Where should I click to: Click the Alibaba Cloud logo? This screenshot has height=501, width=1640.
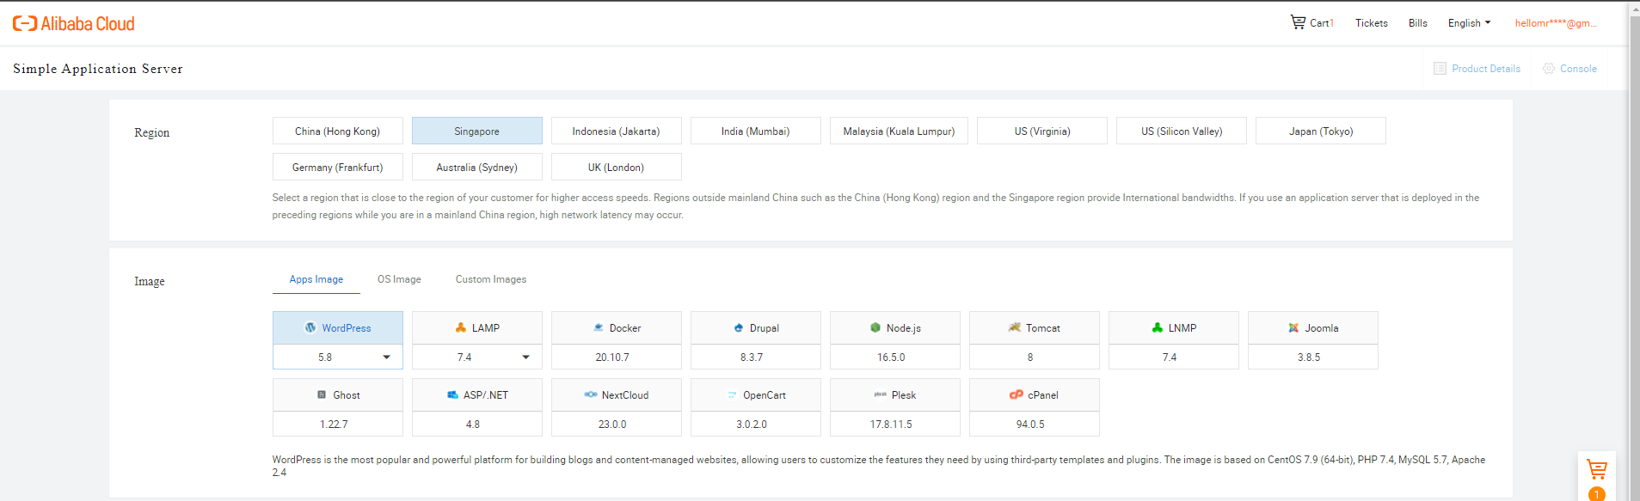74,23
